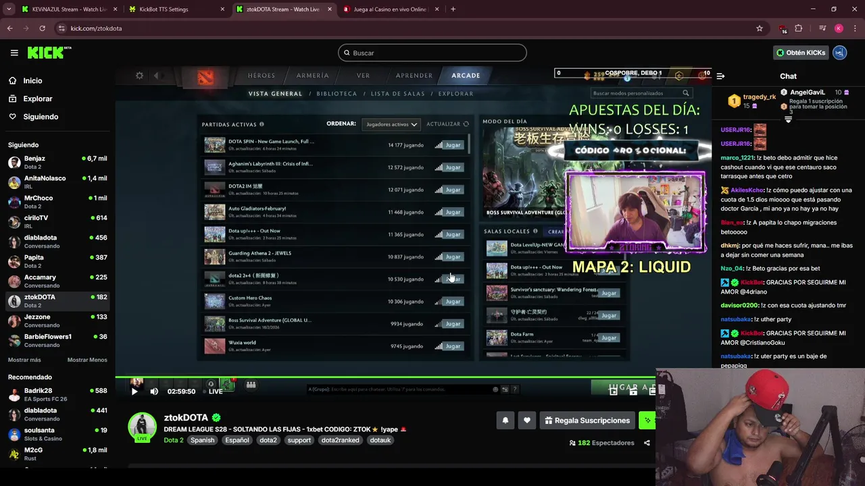Open ztokDOTA channel avatar
This screenshot has height=486, width=865.
click(x=142, y=427)
